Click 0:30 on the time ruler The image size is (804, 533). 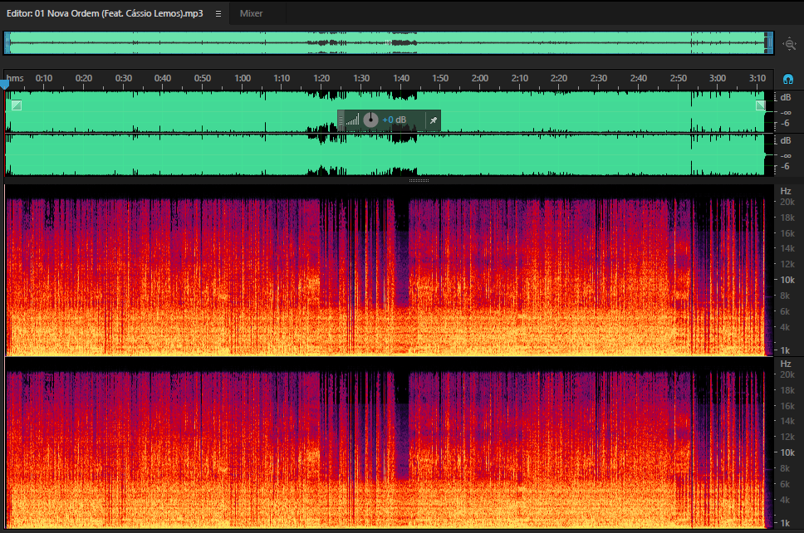click(124, 78)
